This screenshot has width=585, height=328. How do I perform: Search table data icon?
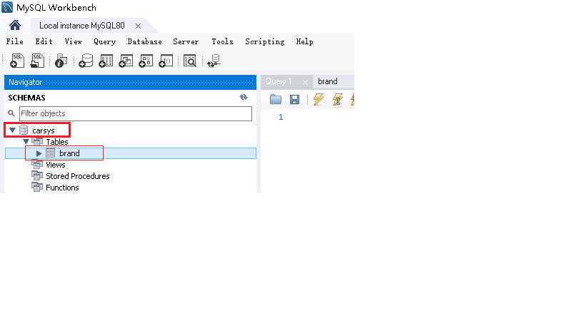pyautogui.click(x=189, y=61)
